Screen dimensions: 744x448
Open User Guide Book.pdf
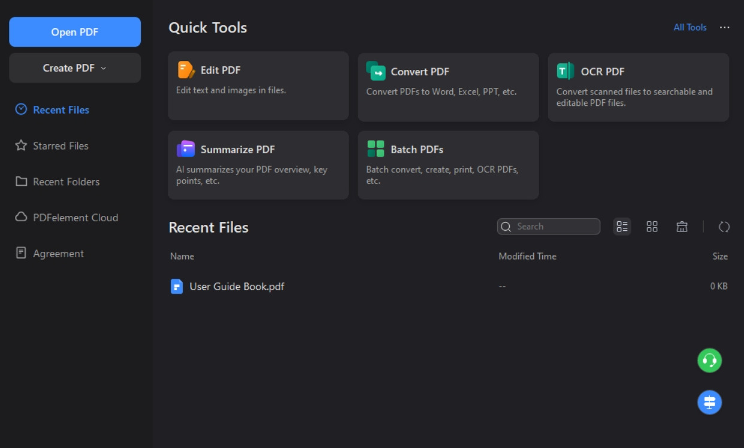tap(237, 287)
